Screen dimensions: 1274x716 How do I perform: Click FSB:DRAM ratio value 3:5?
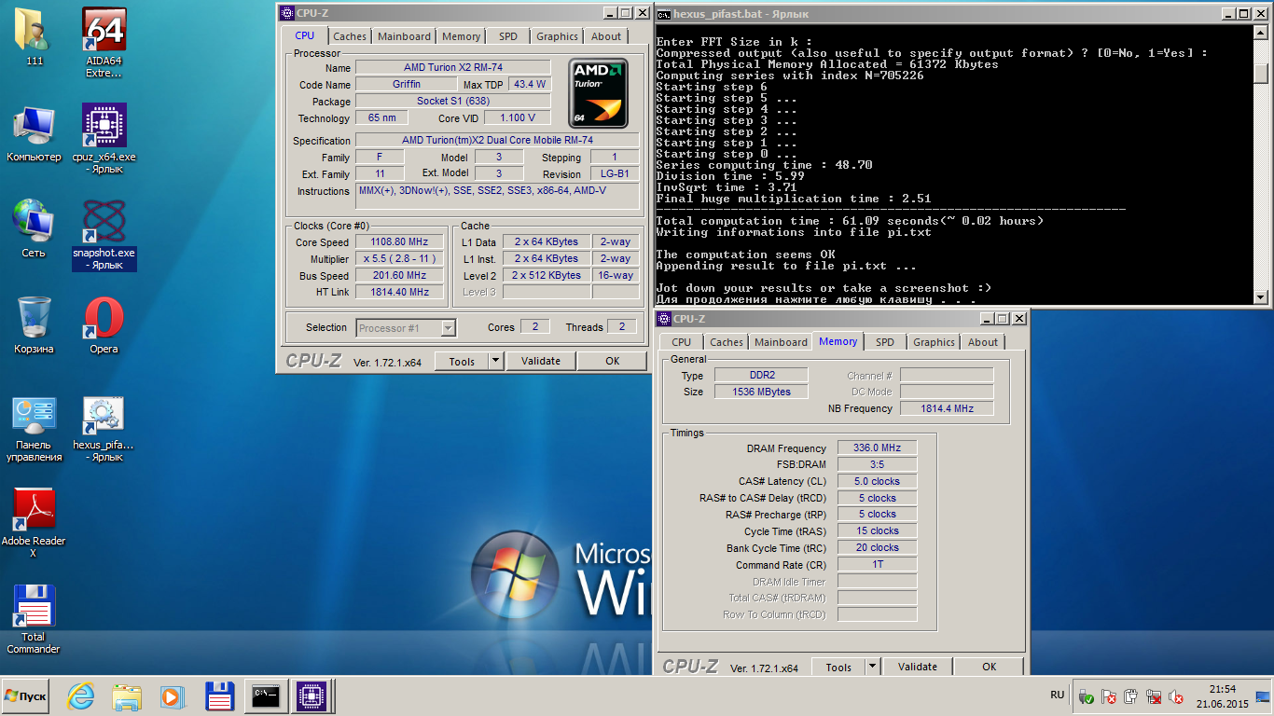(877, 464)
